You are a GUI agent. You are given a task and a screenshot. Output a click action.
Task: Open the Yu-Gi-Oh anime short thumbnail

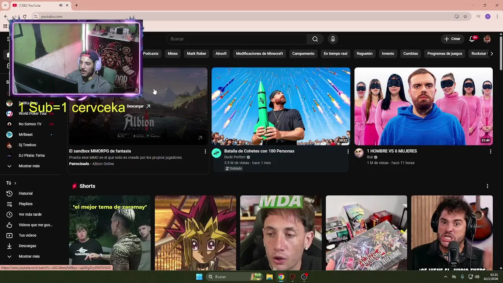tap(195, 233)
